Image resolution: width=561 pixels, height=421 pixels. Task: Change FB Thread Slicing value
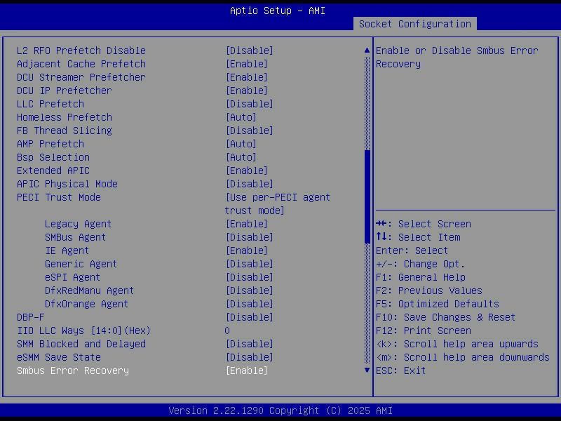[x=250, y=131]
